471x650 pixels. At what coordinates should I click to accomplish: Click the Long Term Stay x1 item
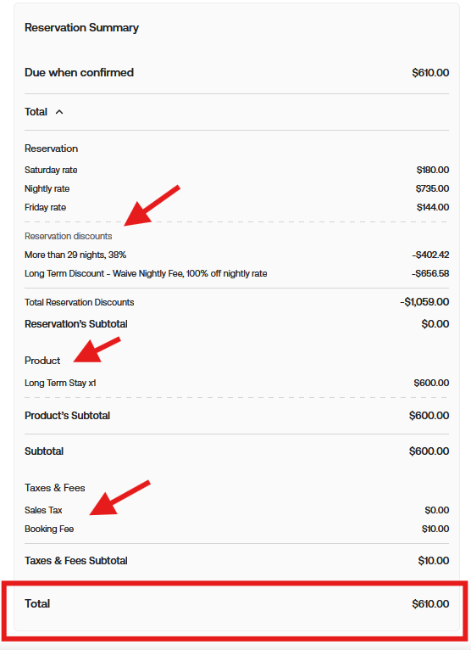coord(236,383)
